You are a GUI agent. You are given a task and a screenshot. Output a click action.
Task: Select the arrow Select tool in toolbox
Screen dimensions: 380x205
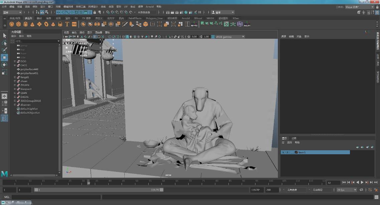click(x=4, y=35)
